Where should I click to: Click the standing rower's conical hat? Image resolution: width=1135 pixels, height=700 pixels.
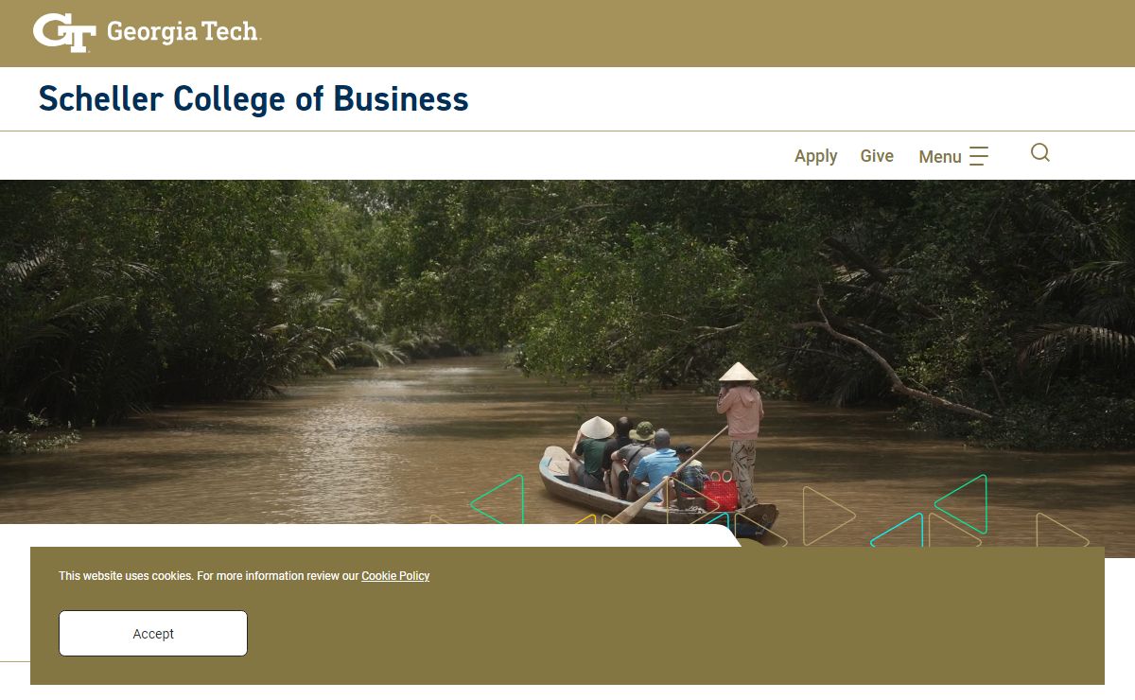coord(739,373)
